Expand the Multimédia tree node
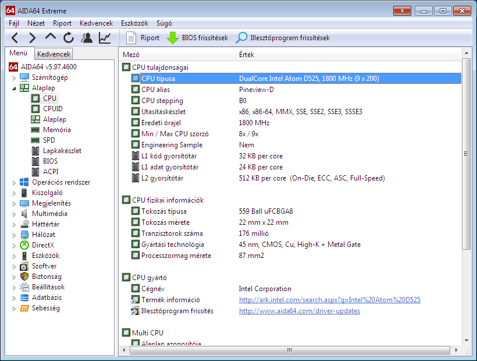The width and height of the screenshot is (477, 361). (x=14, y=214)
